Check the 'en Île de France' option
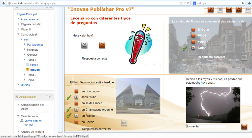The image size is (252, 138). click(x=76, y=103)
